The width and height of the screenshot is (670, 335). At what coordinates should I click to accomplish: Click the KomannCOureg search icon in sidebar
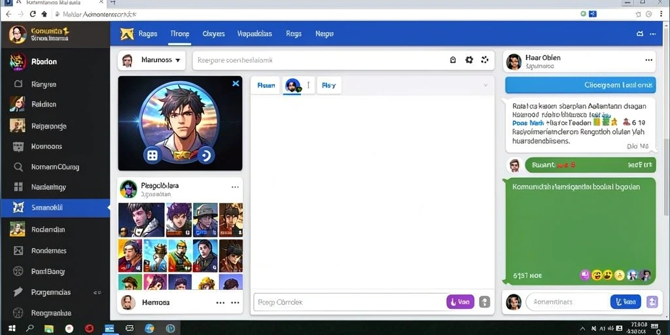coord(18,167)
